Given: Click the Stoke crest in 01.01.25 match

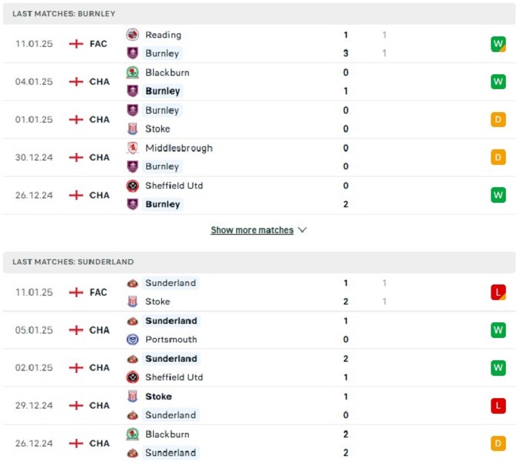Looking at the screenshot, I should [x=132, y=128].
